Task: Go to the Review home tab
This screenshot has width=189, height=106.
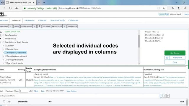Action: click(4, 20)
